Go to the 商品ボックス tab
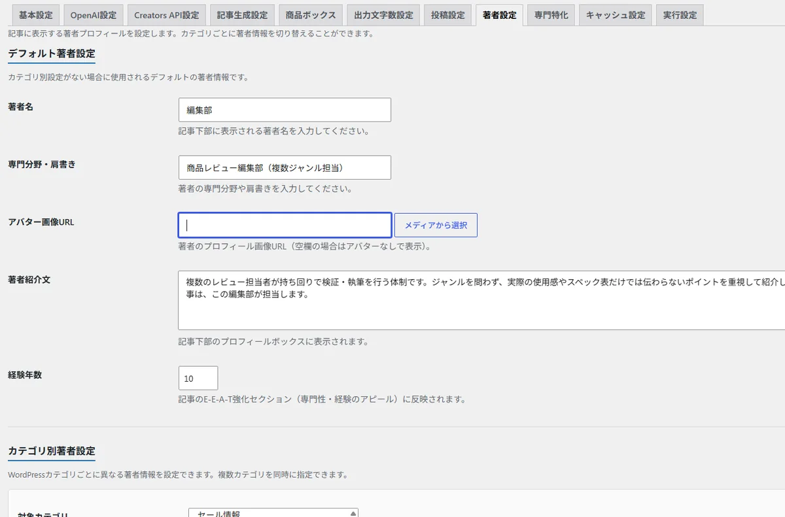Screen dimensions: 785x517 pyautogui.click(x=311, y=15)
